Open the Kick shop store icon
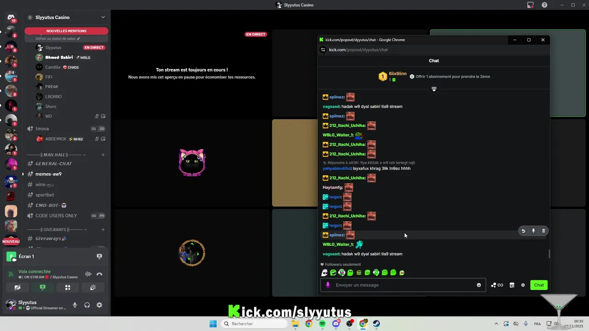 [512, 285]
